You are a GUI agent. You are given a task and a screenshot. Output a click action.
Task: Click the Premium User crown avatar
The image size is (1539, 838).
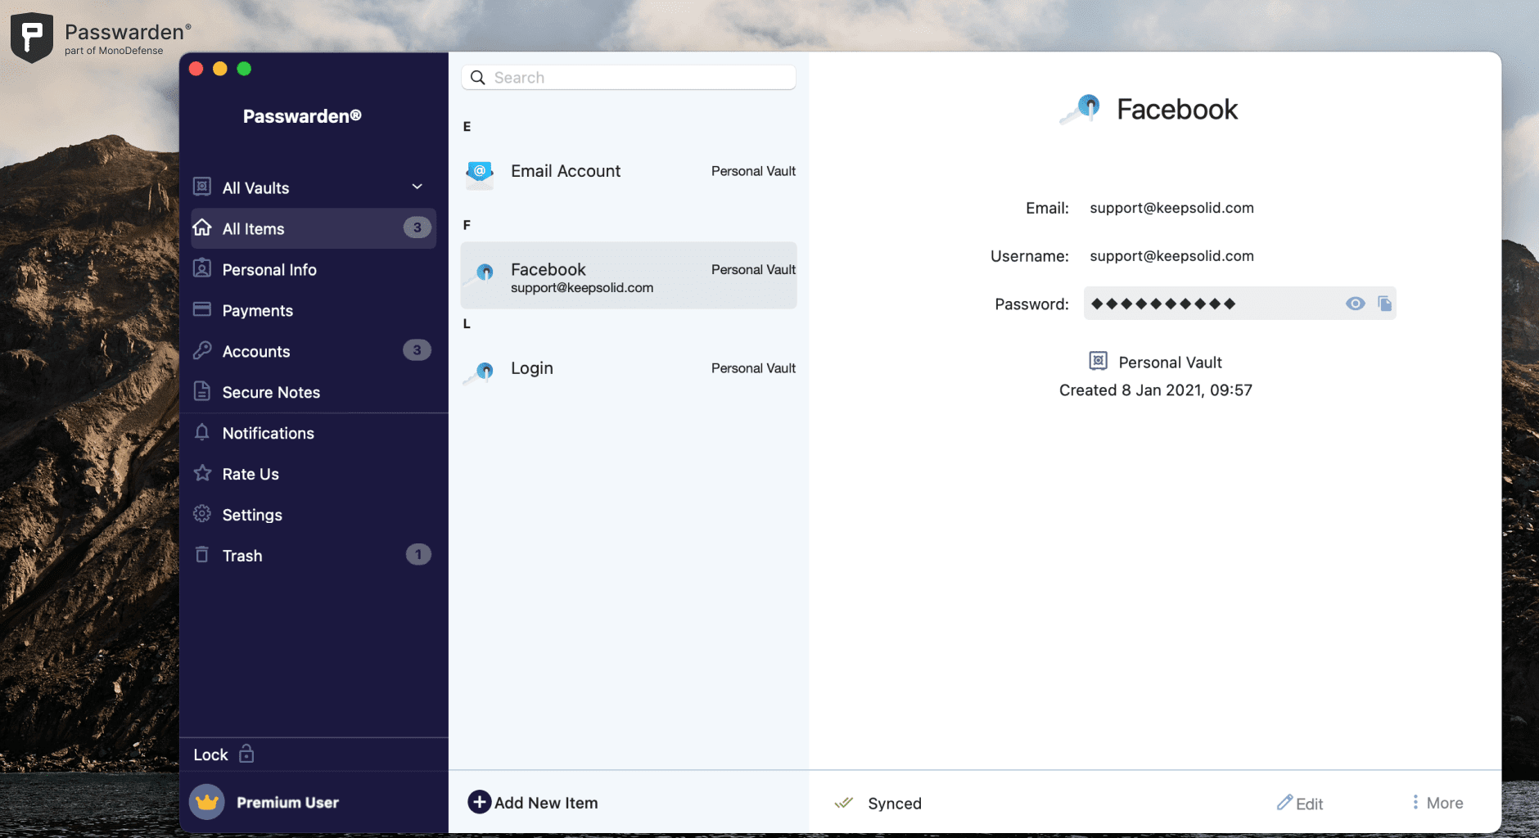pyautogui.click(x=207, y=802)
